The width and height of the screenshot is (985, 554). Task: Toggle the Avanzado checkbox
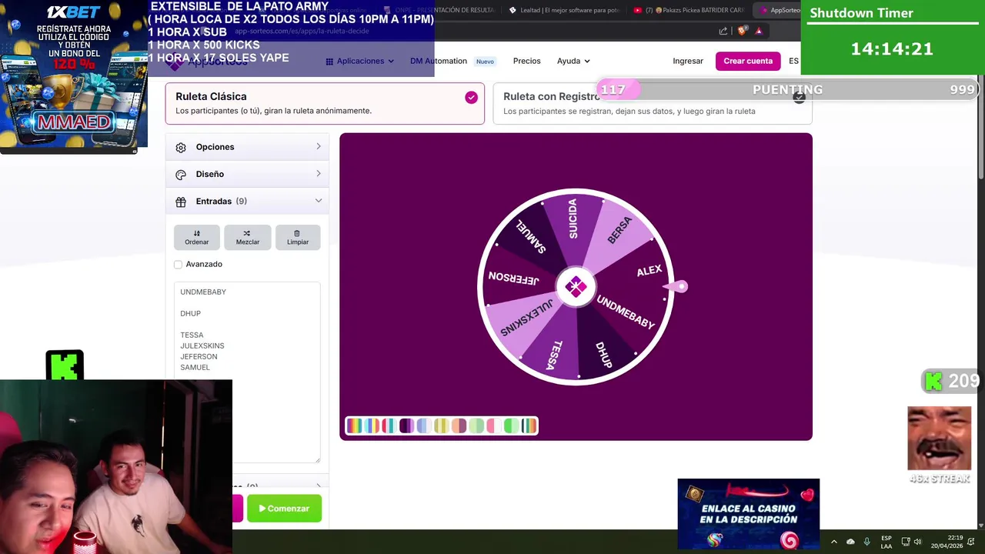tap(179, 264)
